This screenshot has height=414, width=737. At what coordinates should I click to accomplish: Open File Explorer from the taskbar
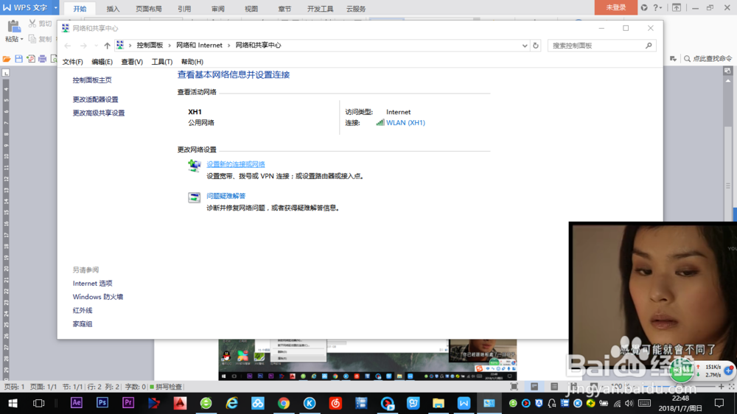point(438,403)
